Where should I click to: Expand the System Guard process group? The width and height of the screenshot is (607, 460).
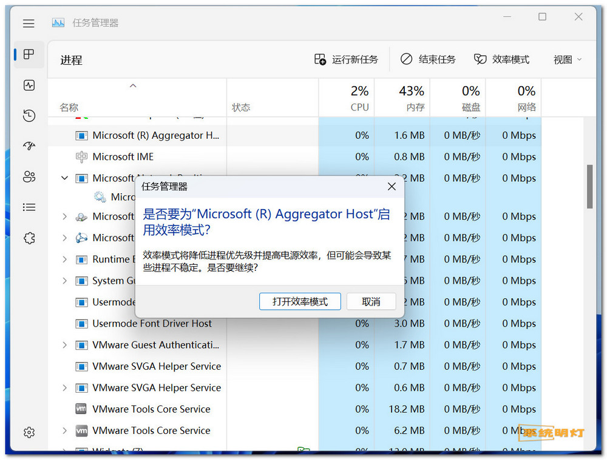[65, 281]
